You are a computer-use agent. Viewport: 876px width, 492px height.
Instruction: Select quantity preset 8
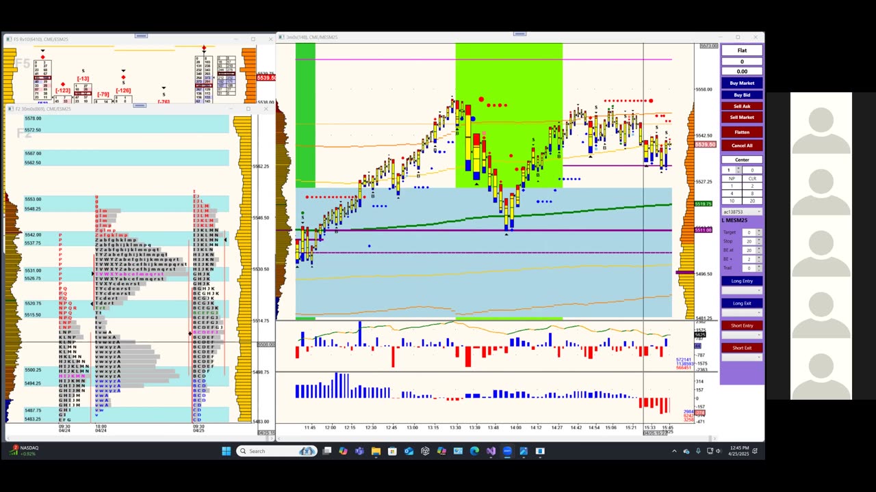click(752, 193)
